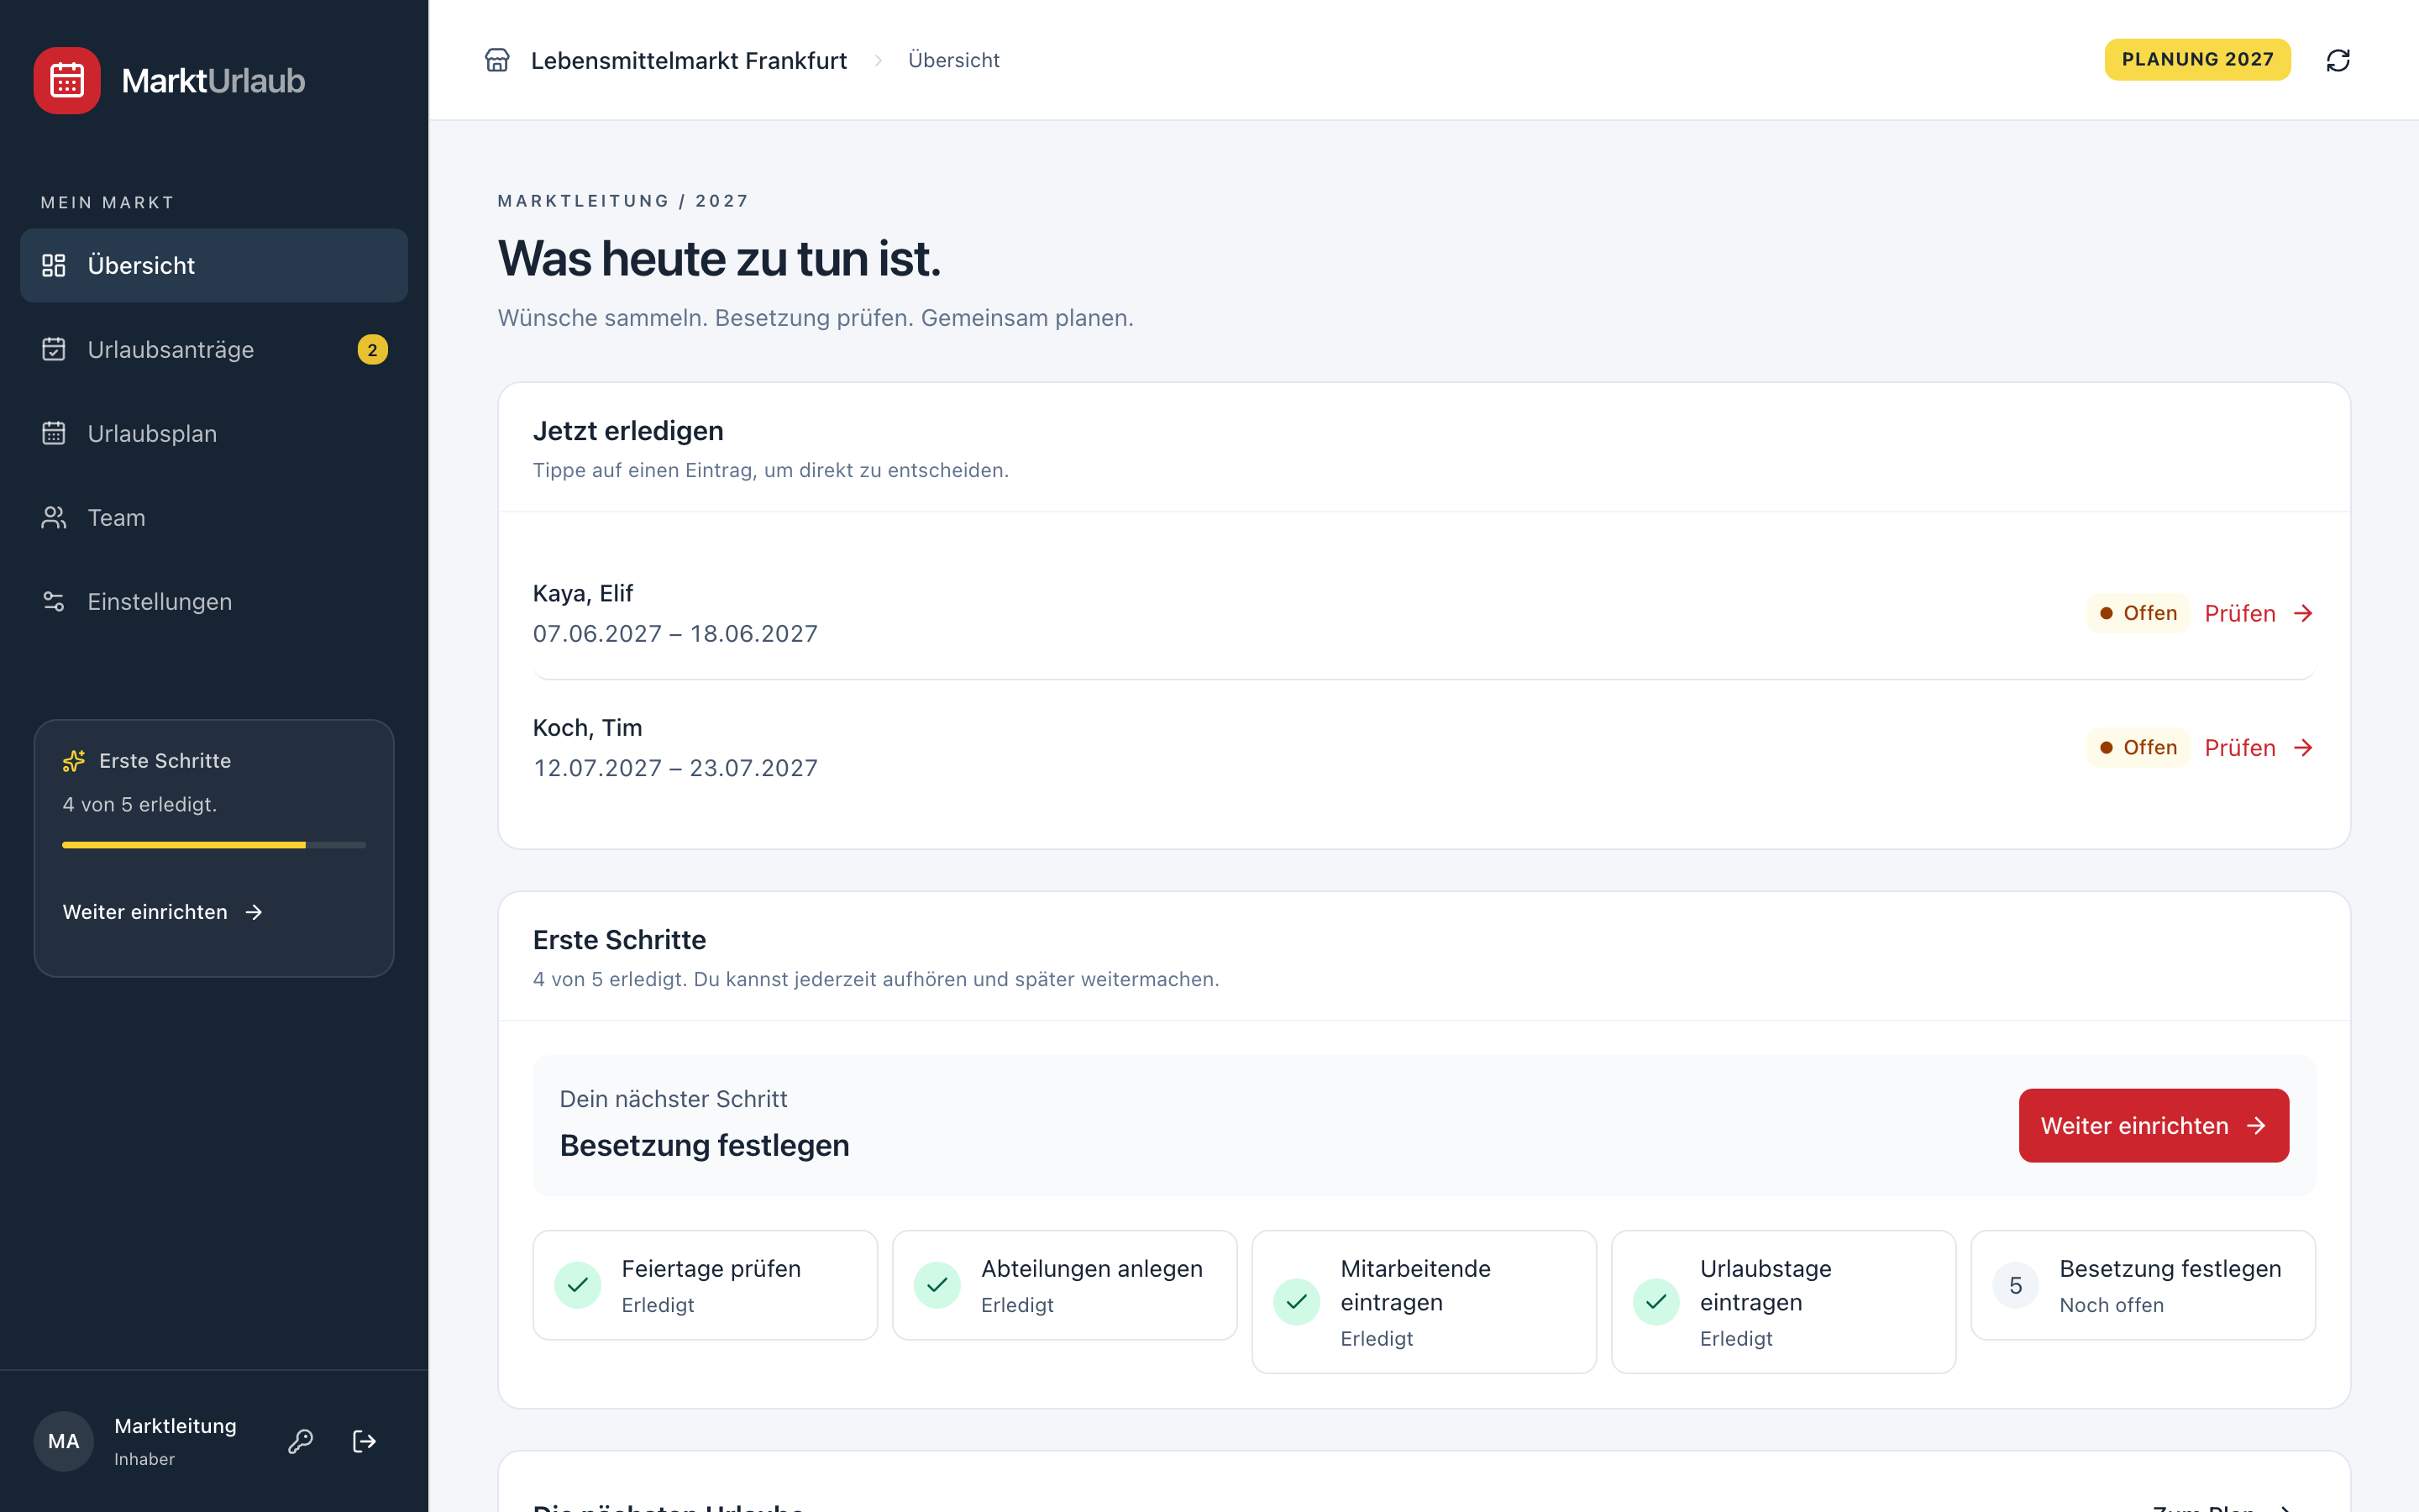2419x1512 pixels.
Task: Click the checkmark for Mitarbeitende eintragen
Action: (x=1297, y=1302)
